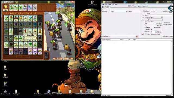Image resolution: width=174 pixels, height=98 pixels.
Task: Select the Peashooter seed card
Action: click(x=6, y=18)
